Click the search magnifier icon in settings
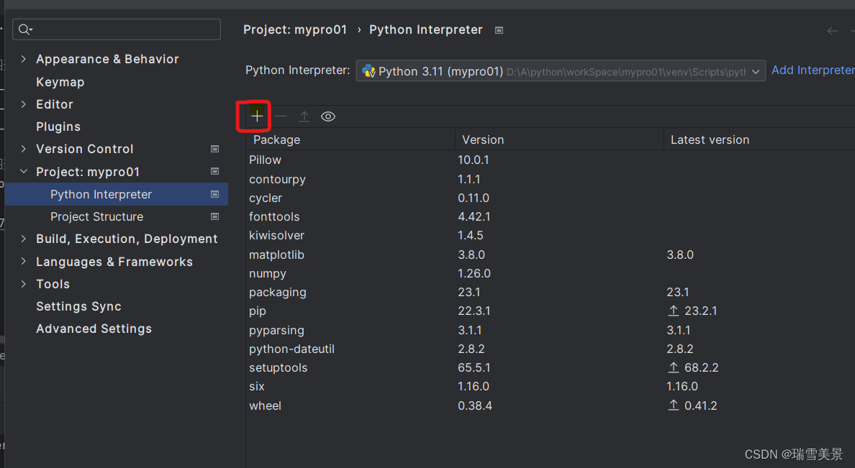This screenshot has height=468, width=855. tap(24, 29)
